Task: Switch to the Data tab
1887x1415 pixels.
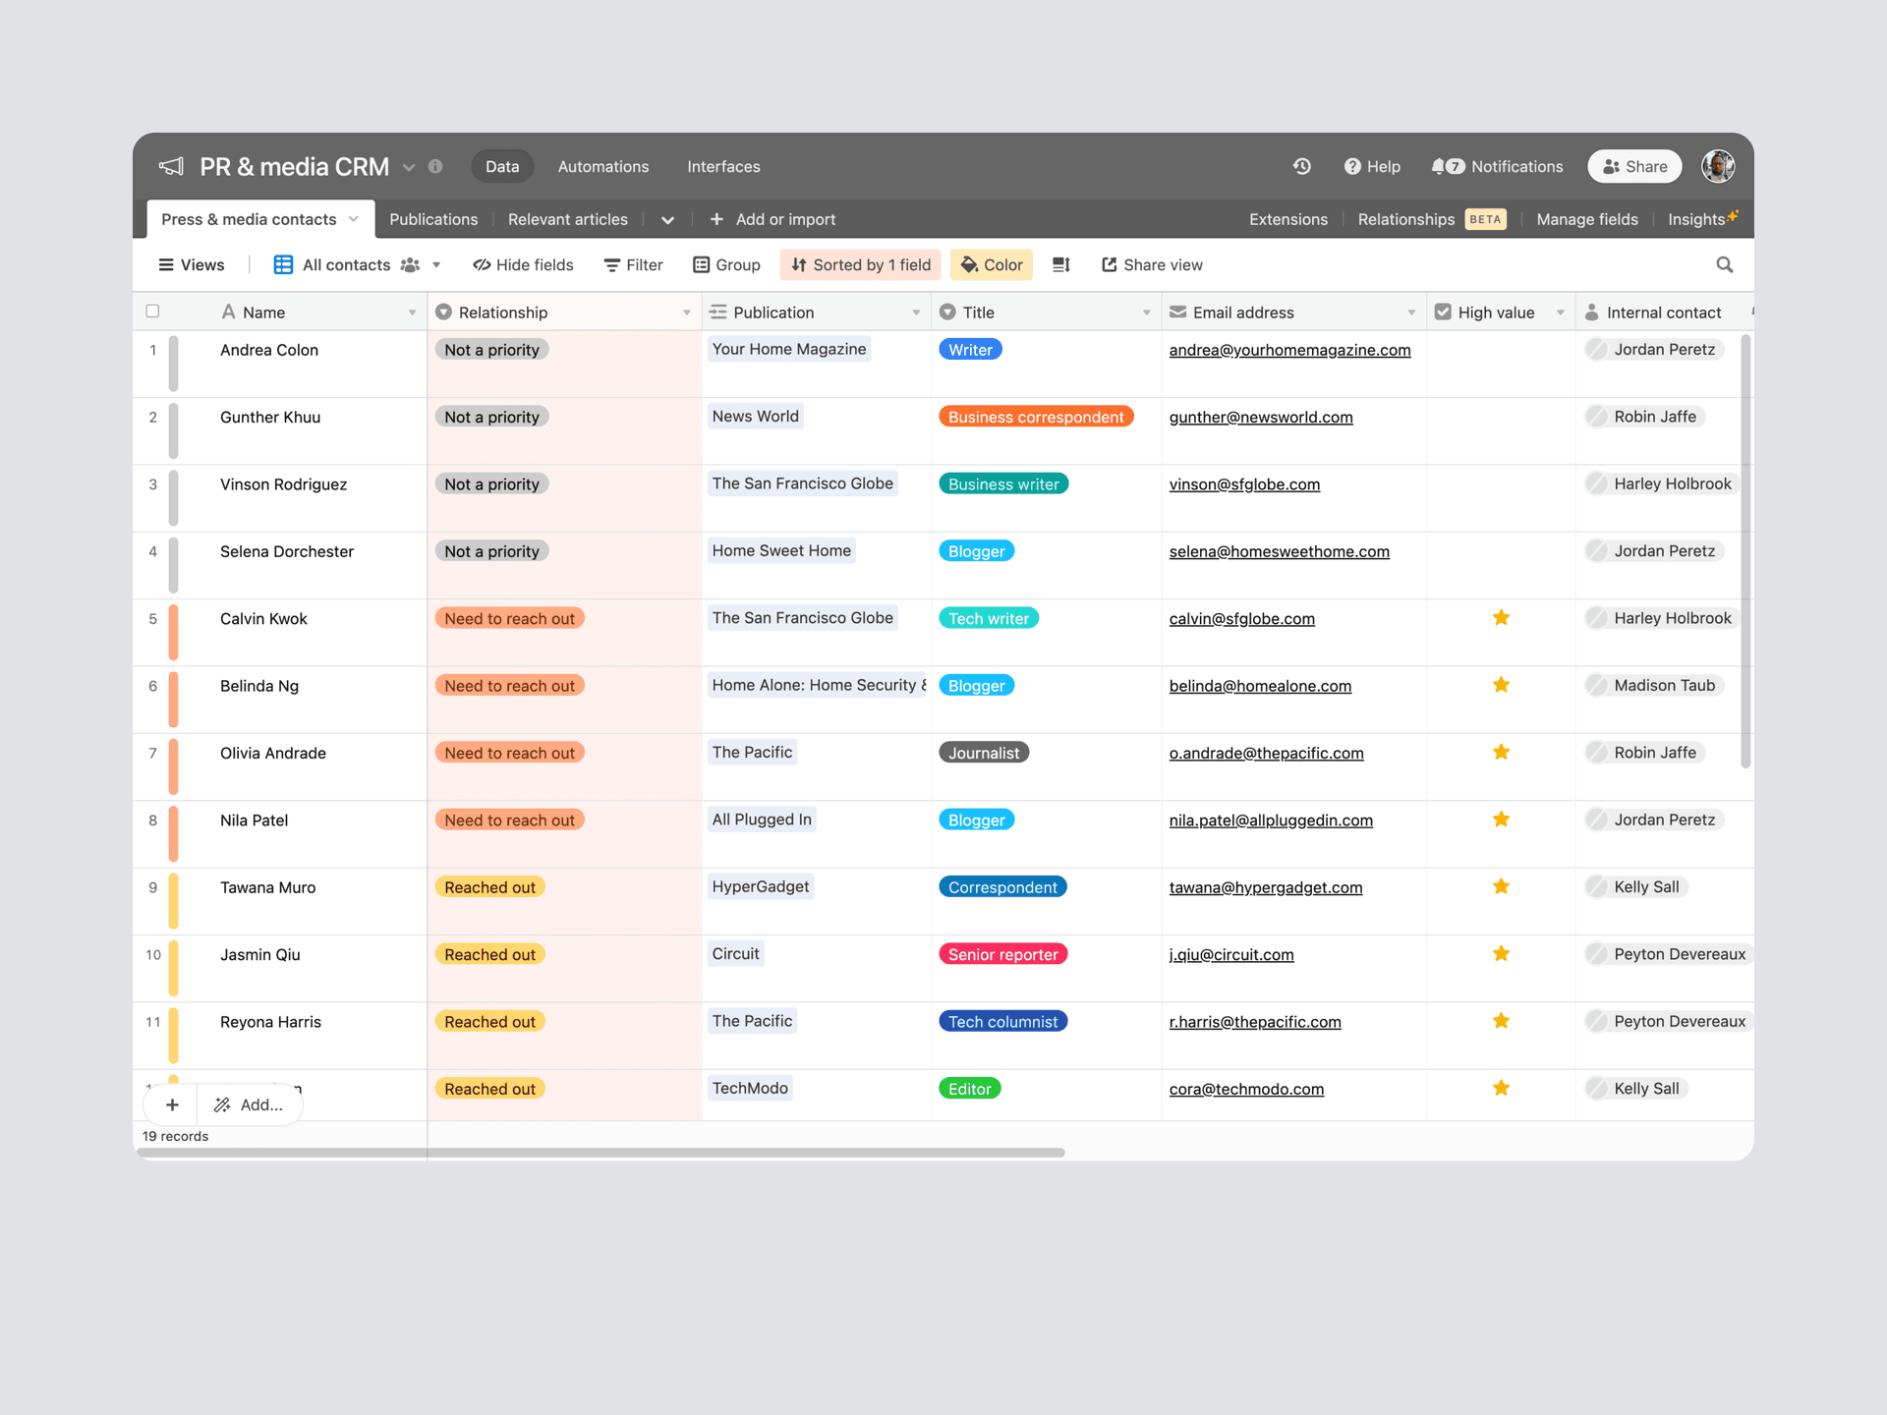Action: point(502,166)
